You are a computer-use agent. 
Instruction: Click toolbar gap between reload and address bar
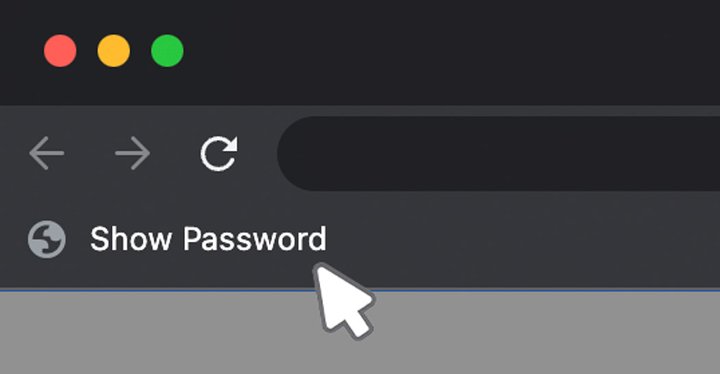pos(258,153)
